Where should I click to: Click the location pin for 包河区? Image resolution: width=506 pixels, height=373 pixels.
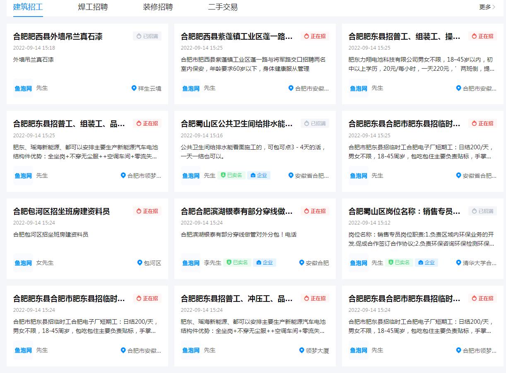tap(139, 262)
